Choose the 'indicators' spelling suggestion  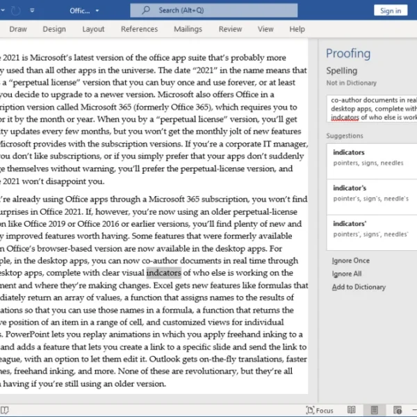click(x=372, y=161)
